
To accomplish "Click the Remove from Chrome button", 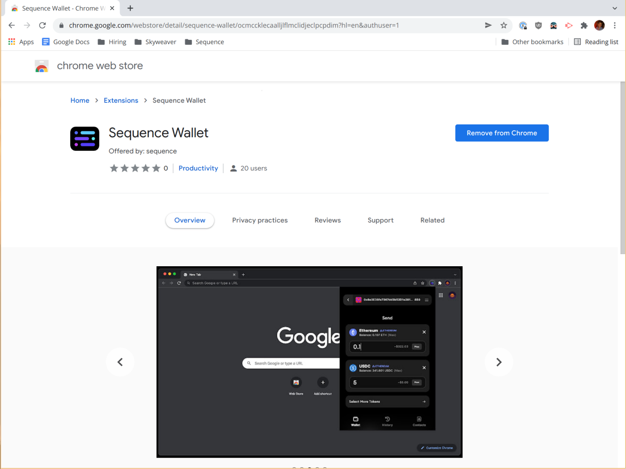I will click(x=502, y=133).
